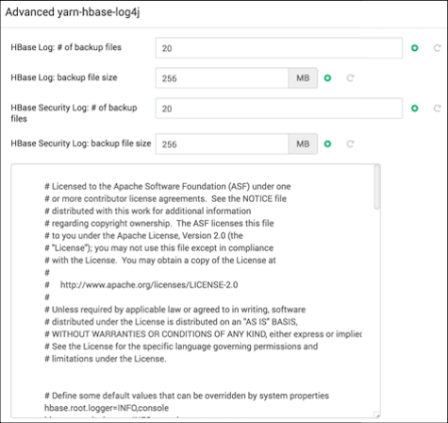Click line '# Unless required by applicable law'
448x423 pixels.
pos(174,310)
